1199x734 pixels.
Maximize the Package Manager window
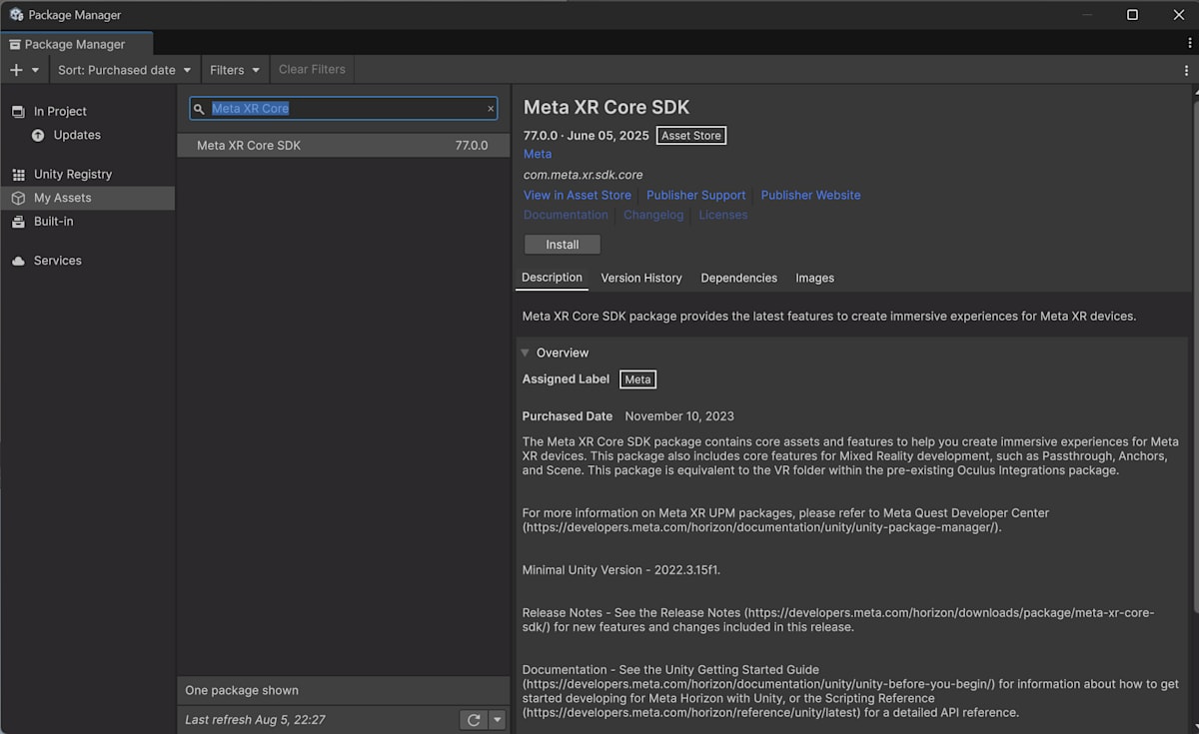click(1132, 15)
